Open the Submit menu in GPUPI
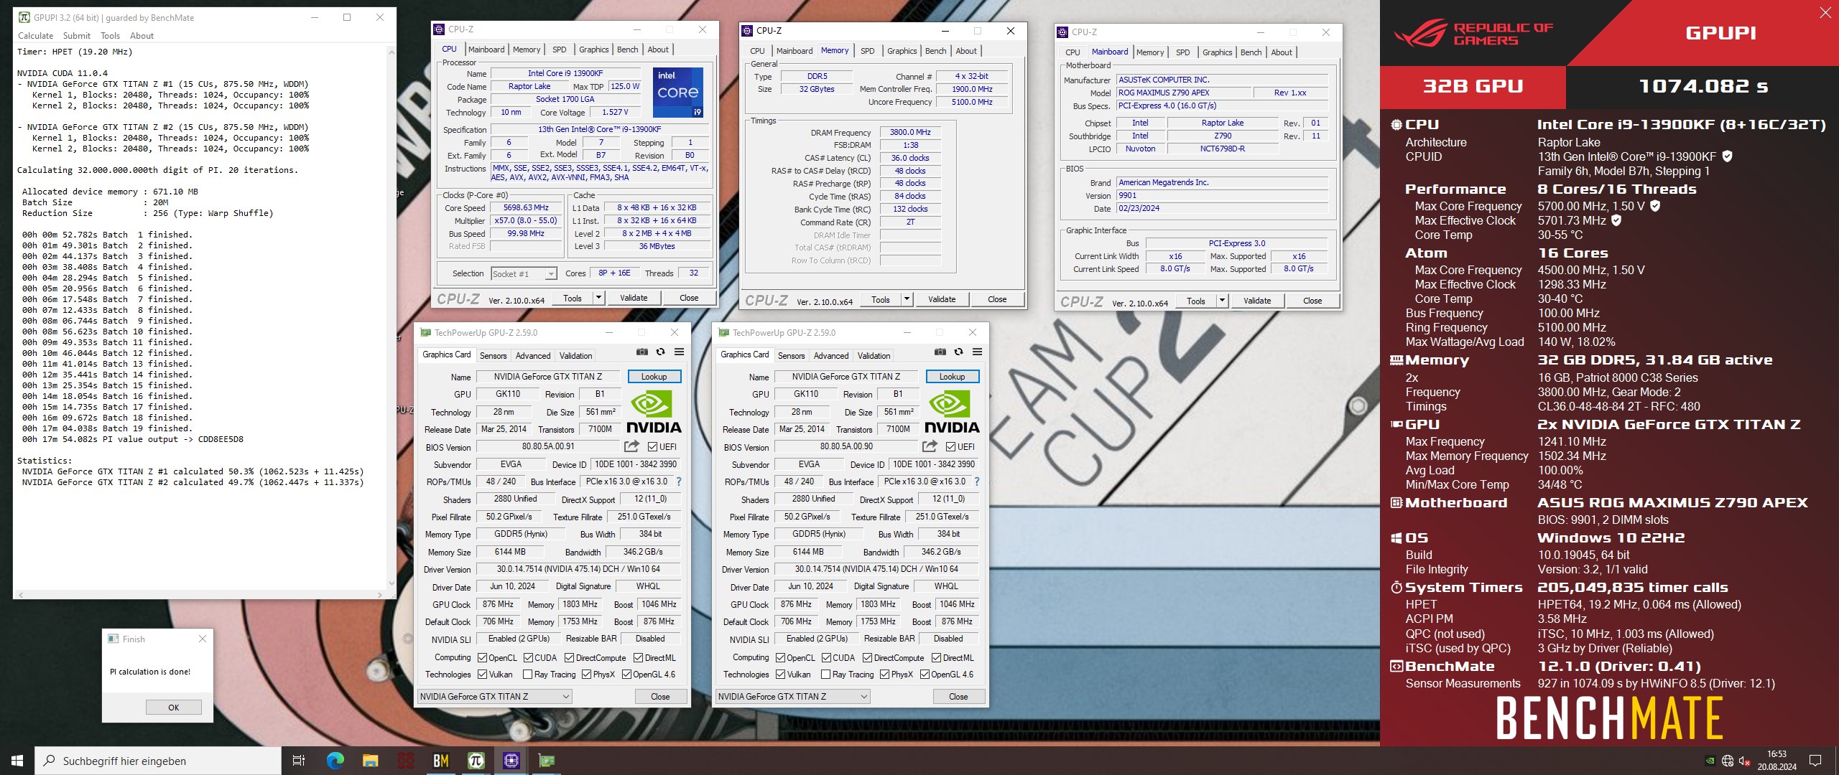 pos(76,35)
